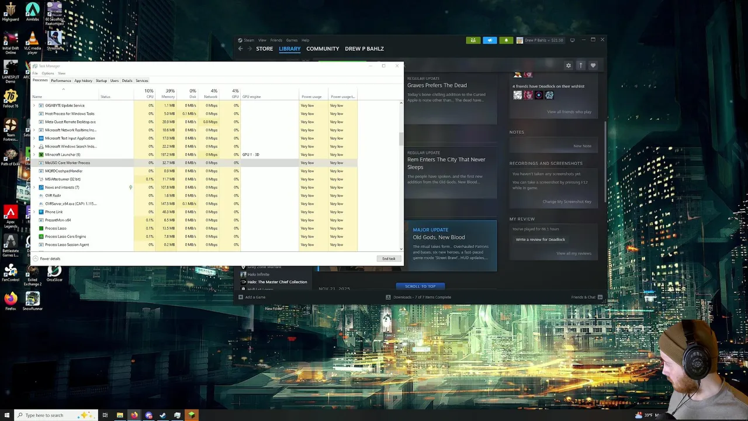Expand Microsoft Windows Search Indexer process

pyautogui.click(x=34, y=146)
